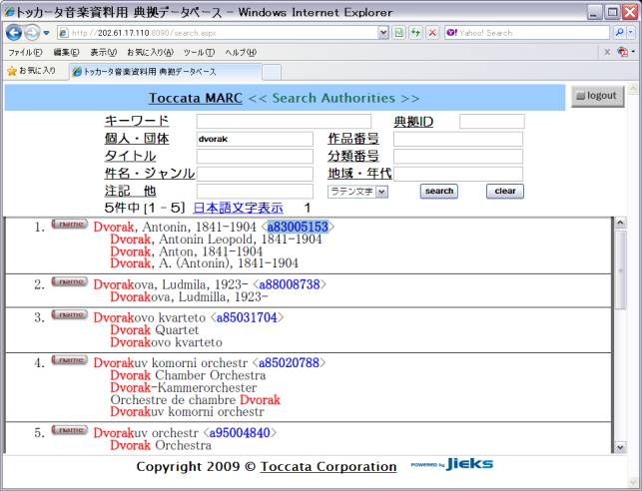Open the 表示(V) menu
The width and height of the screenshot is (642, 491).
103,52
